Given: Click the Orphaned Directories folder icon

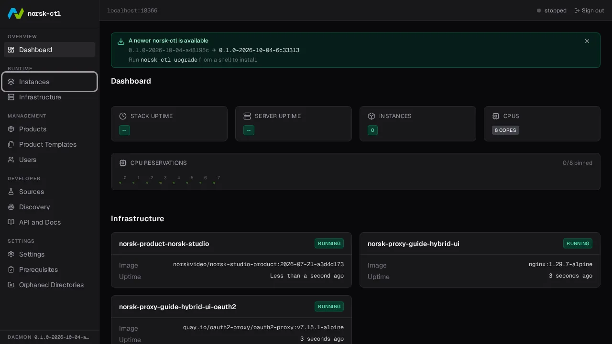Looking at the screenshot, I should point(11,285).
